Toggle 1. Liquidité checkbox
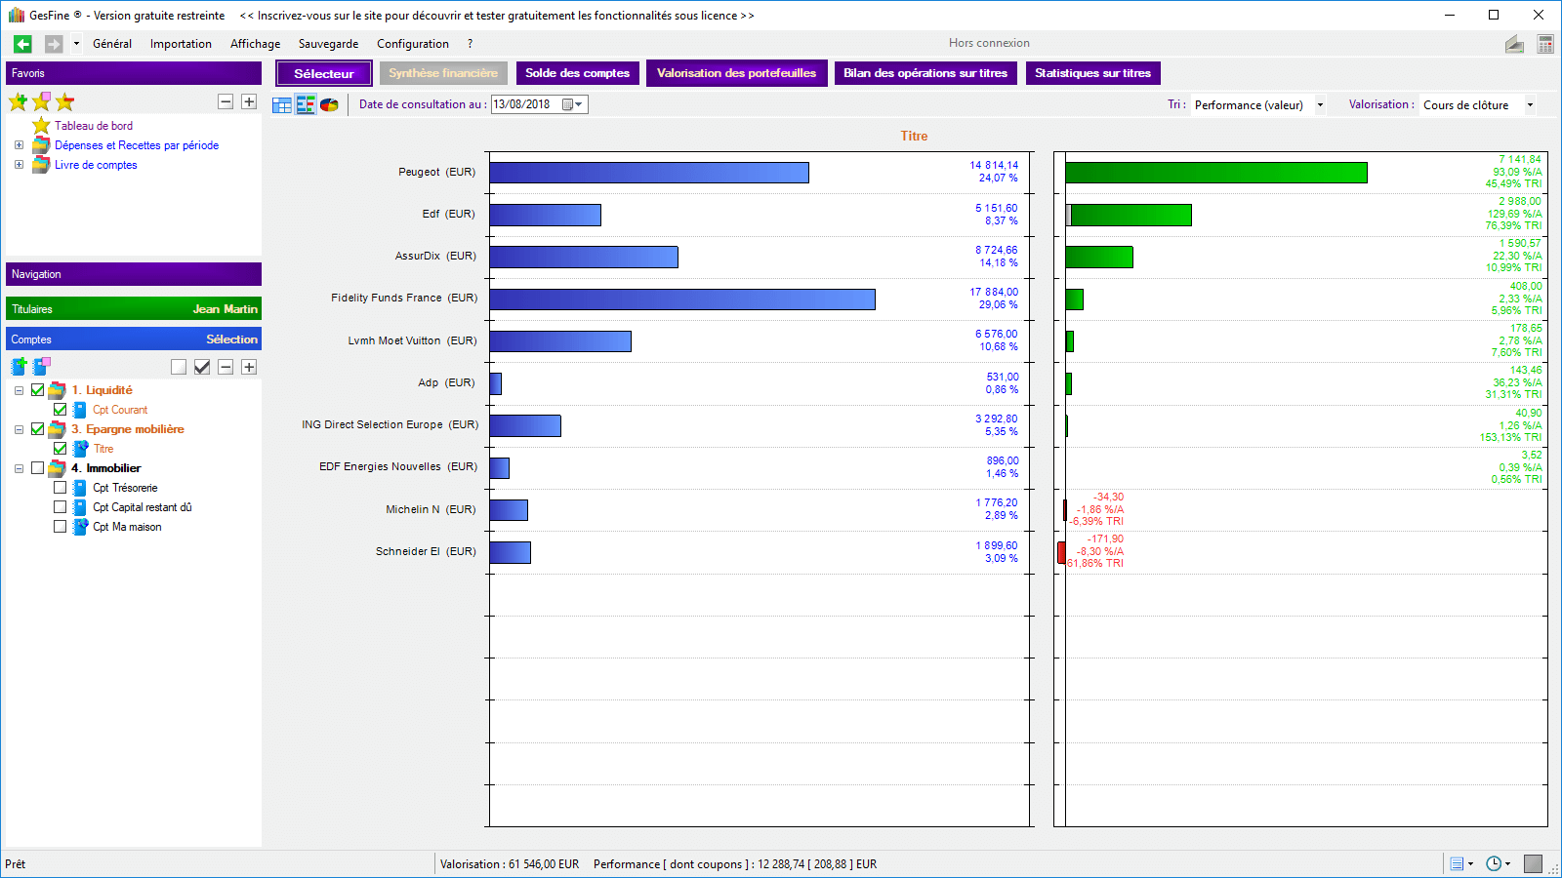The width and height of the screenshot is (1562, 878). click(x=38, y=390)
